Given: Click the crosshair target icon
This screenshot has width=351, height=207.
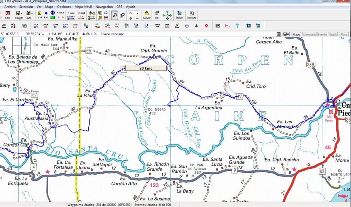Looking at the screenshot, I should pos(187,26).
